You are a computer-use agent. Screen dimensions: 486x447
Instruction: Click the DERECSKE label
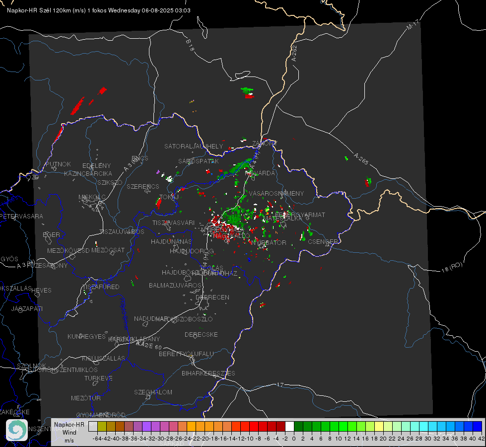pos(201,334)
